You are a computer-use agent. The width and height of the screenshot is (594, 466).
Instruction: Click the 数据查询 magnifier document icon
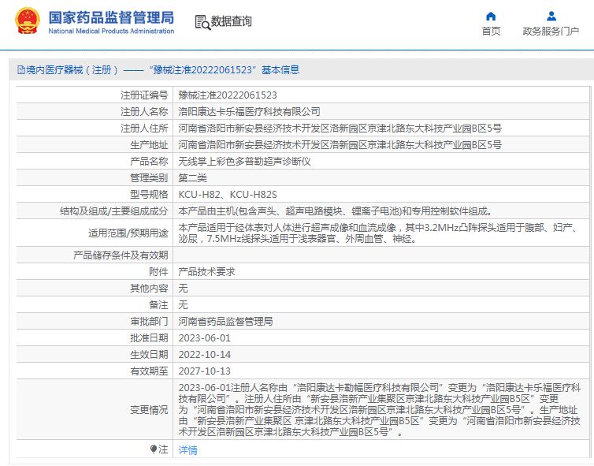(x=202, y=22)
